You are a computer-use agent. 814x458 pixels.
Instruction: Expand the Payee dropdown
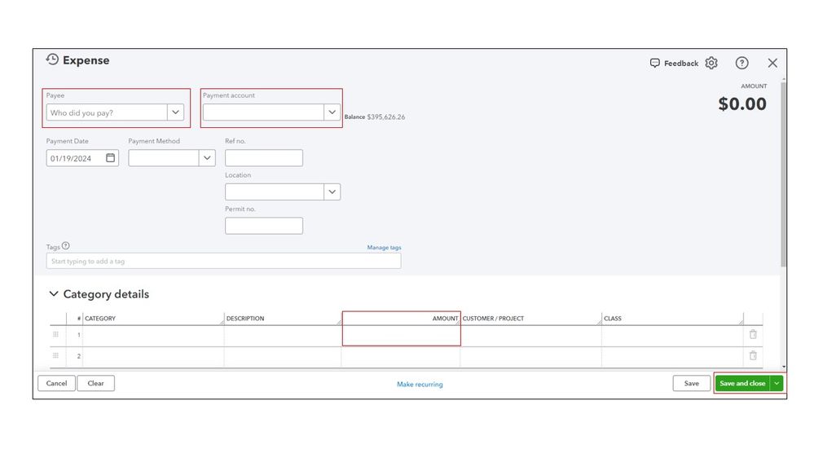pyautogui.click(x=176, y=112)
